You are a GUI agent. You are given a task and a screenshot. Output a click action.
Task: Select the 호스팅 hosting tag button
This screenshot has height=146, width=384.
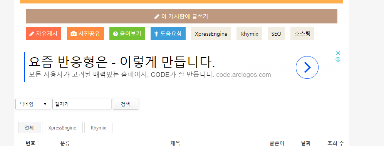tap(302, 34)
